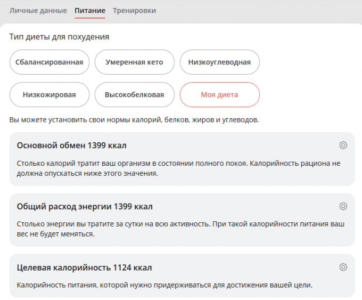This screenshot has width=362, height=300.
Task: Click the Общий расход энергии 1399 ккал title
Action: 85,206
